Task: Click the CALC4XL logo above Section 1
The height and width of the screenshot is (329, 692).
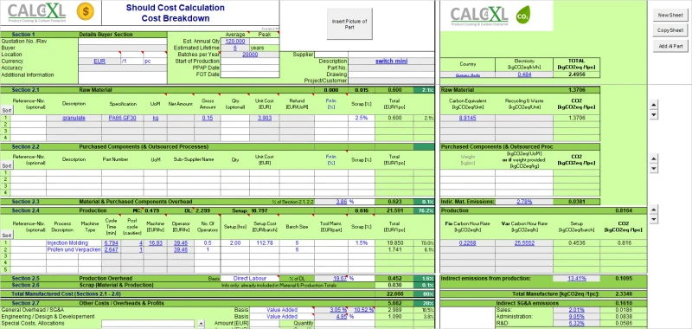Action: coord(37,12)
